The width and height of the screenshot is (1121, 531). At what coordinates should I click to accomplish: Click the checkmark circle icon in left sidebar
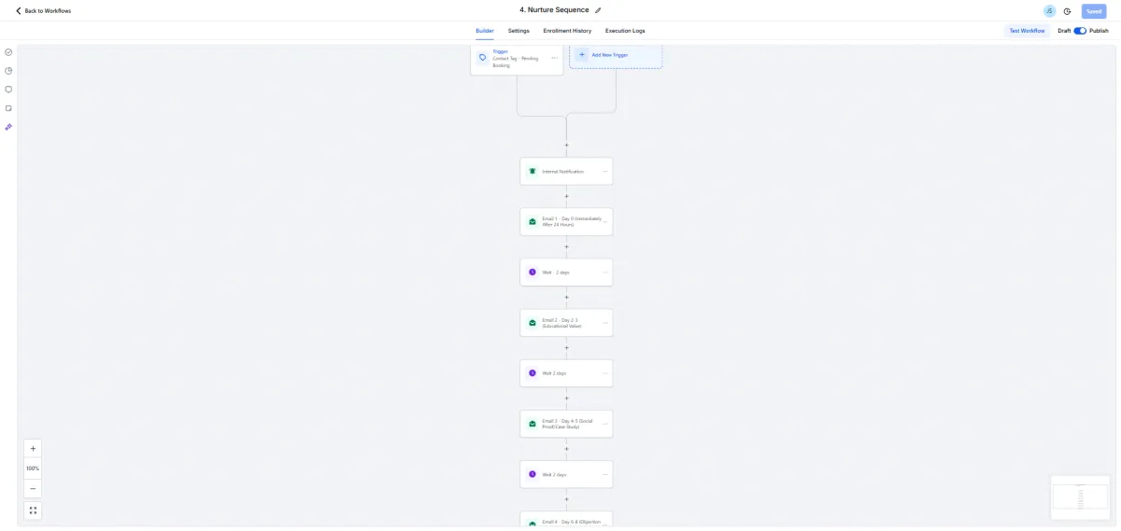8,52
